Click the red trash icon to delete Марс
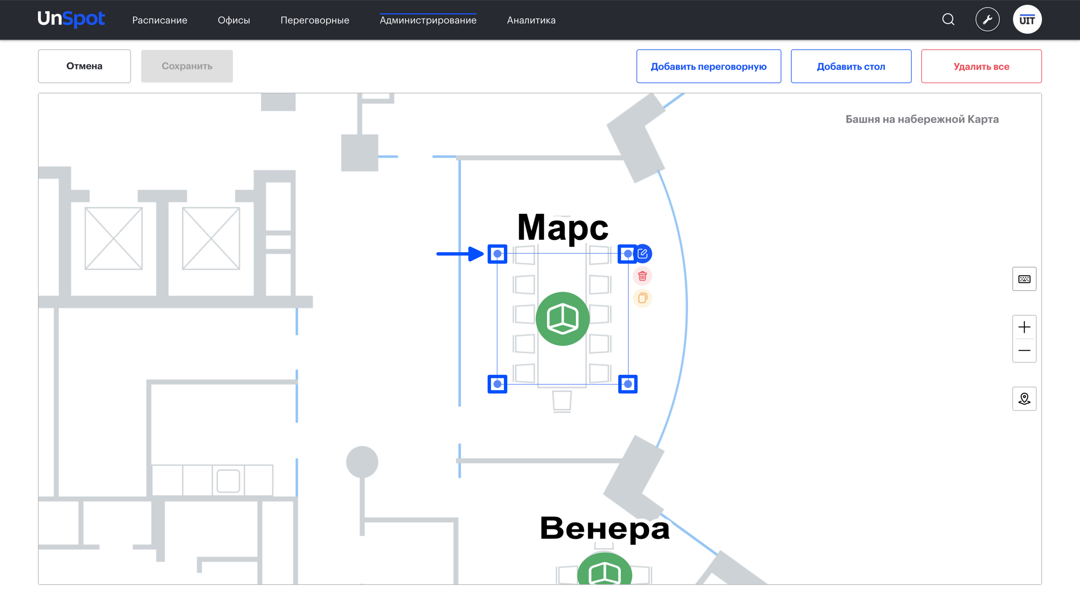The width and height of the screenshot is (1080, 606). (642, 276)
